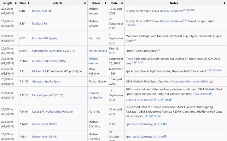Sort table by Length column arrows
The image size is (227, 141).
tap(16, 3)
